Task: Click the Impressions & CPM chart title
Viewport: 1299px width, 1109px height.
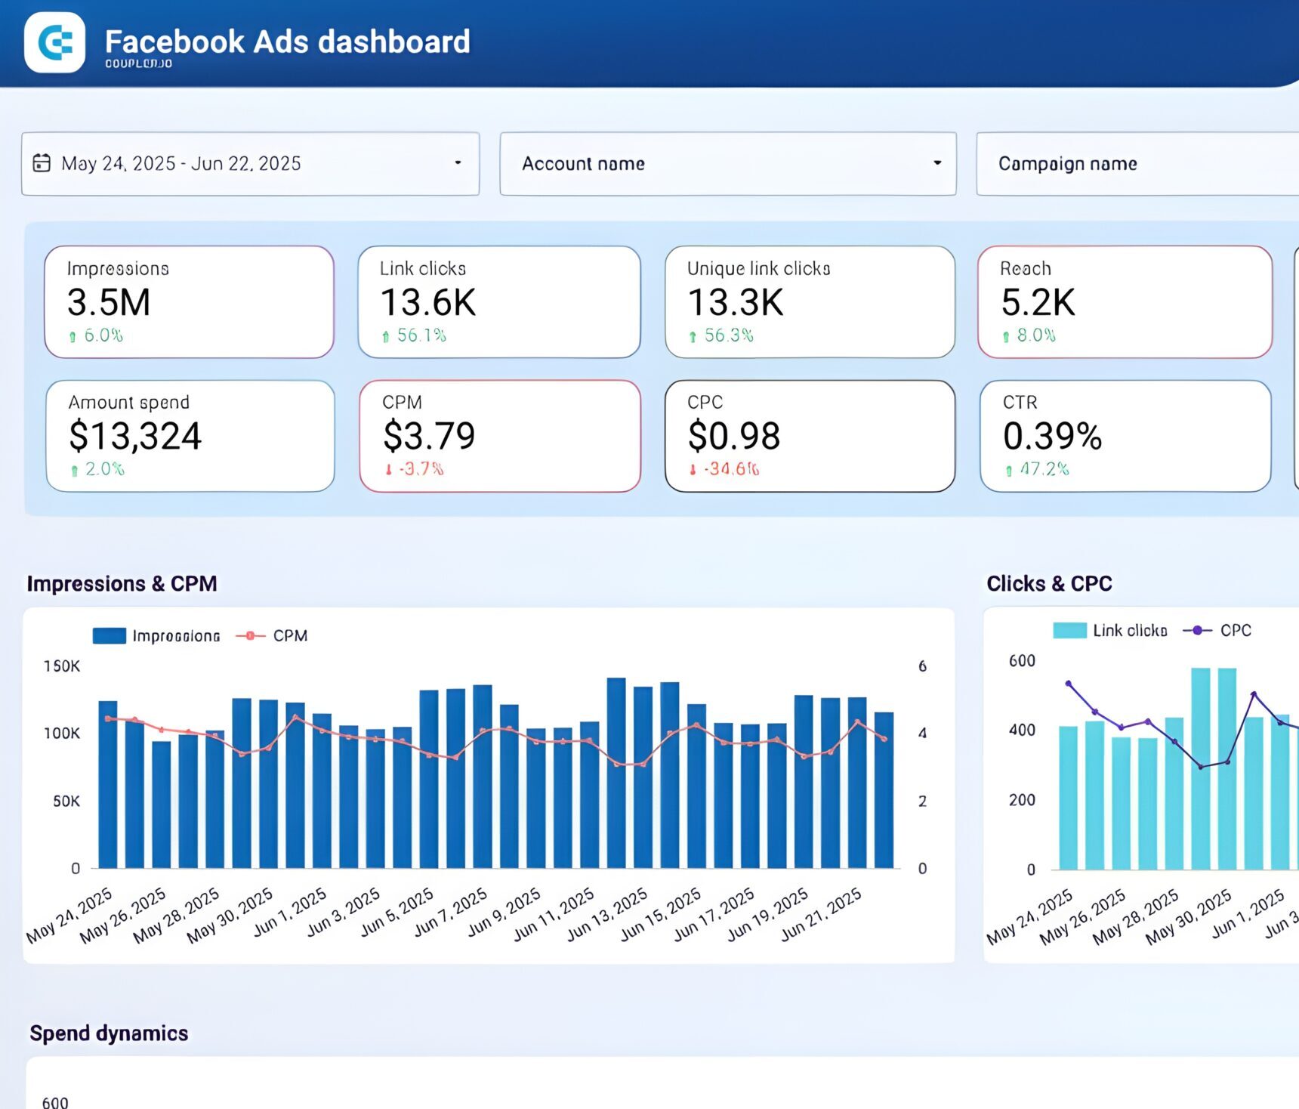Action: (x=122, y=584)
